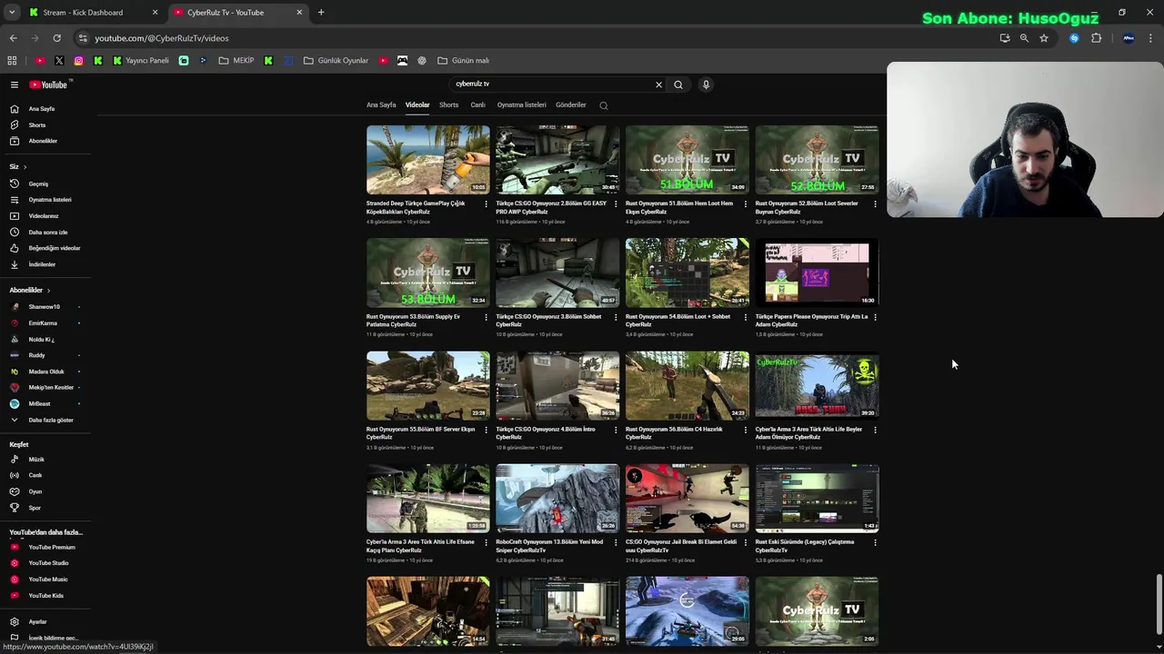Open options menu for Stranded Deep video
The image size is (1164, 654).
tap(487, 203)
